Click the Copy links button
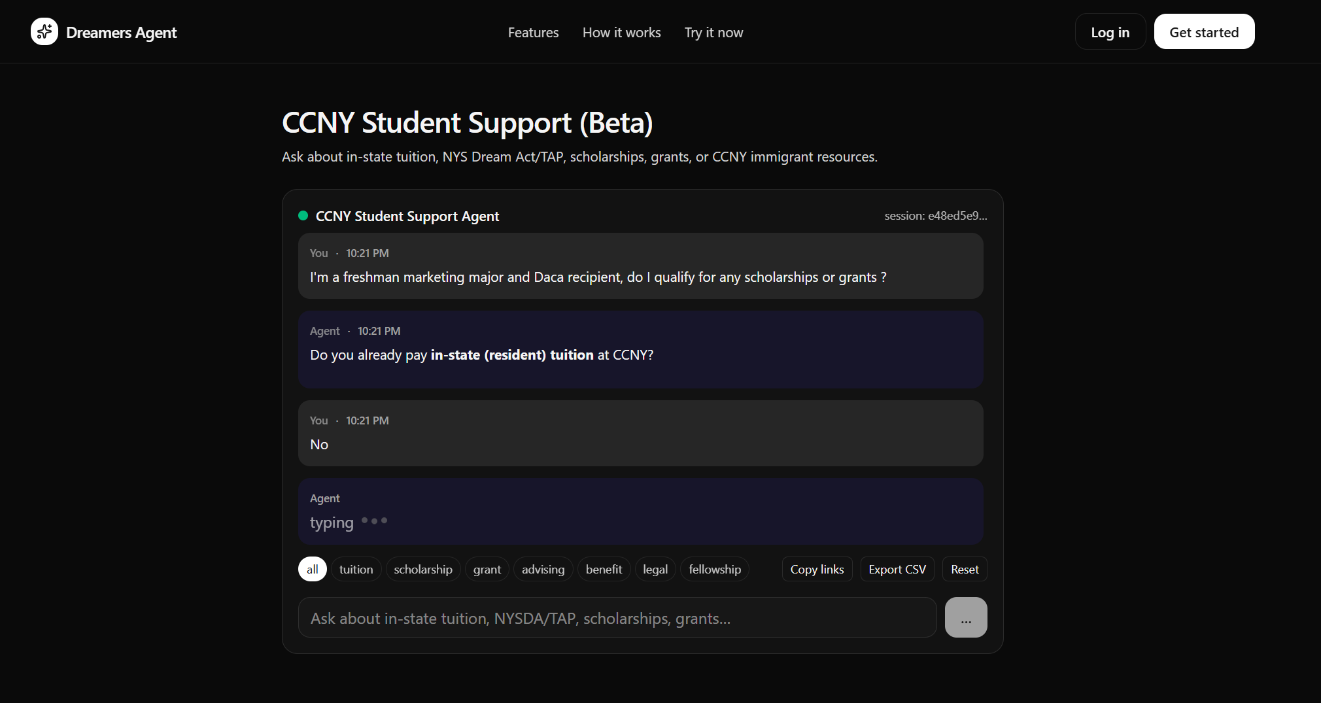The image size is (1321, 703). click(817, 570)
